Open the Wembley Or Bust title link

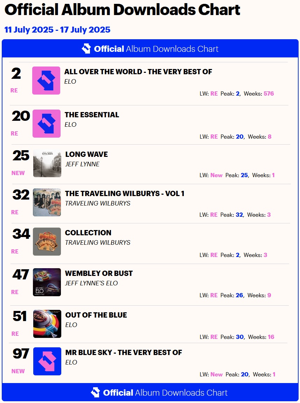tap(99, 273)
